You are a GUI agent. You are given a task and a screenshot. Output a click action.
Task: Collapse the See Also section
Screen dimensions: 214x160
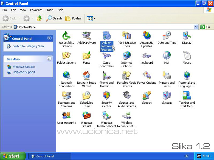click(x=49, y=59)
